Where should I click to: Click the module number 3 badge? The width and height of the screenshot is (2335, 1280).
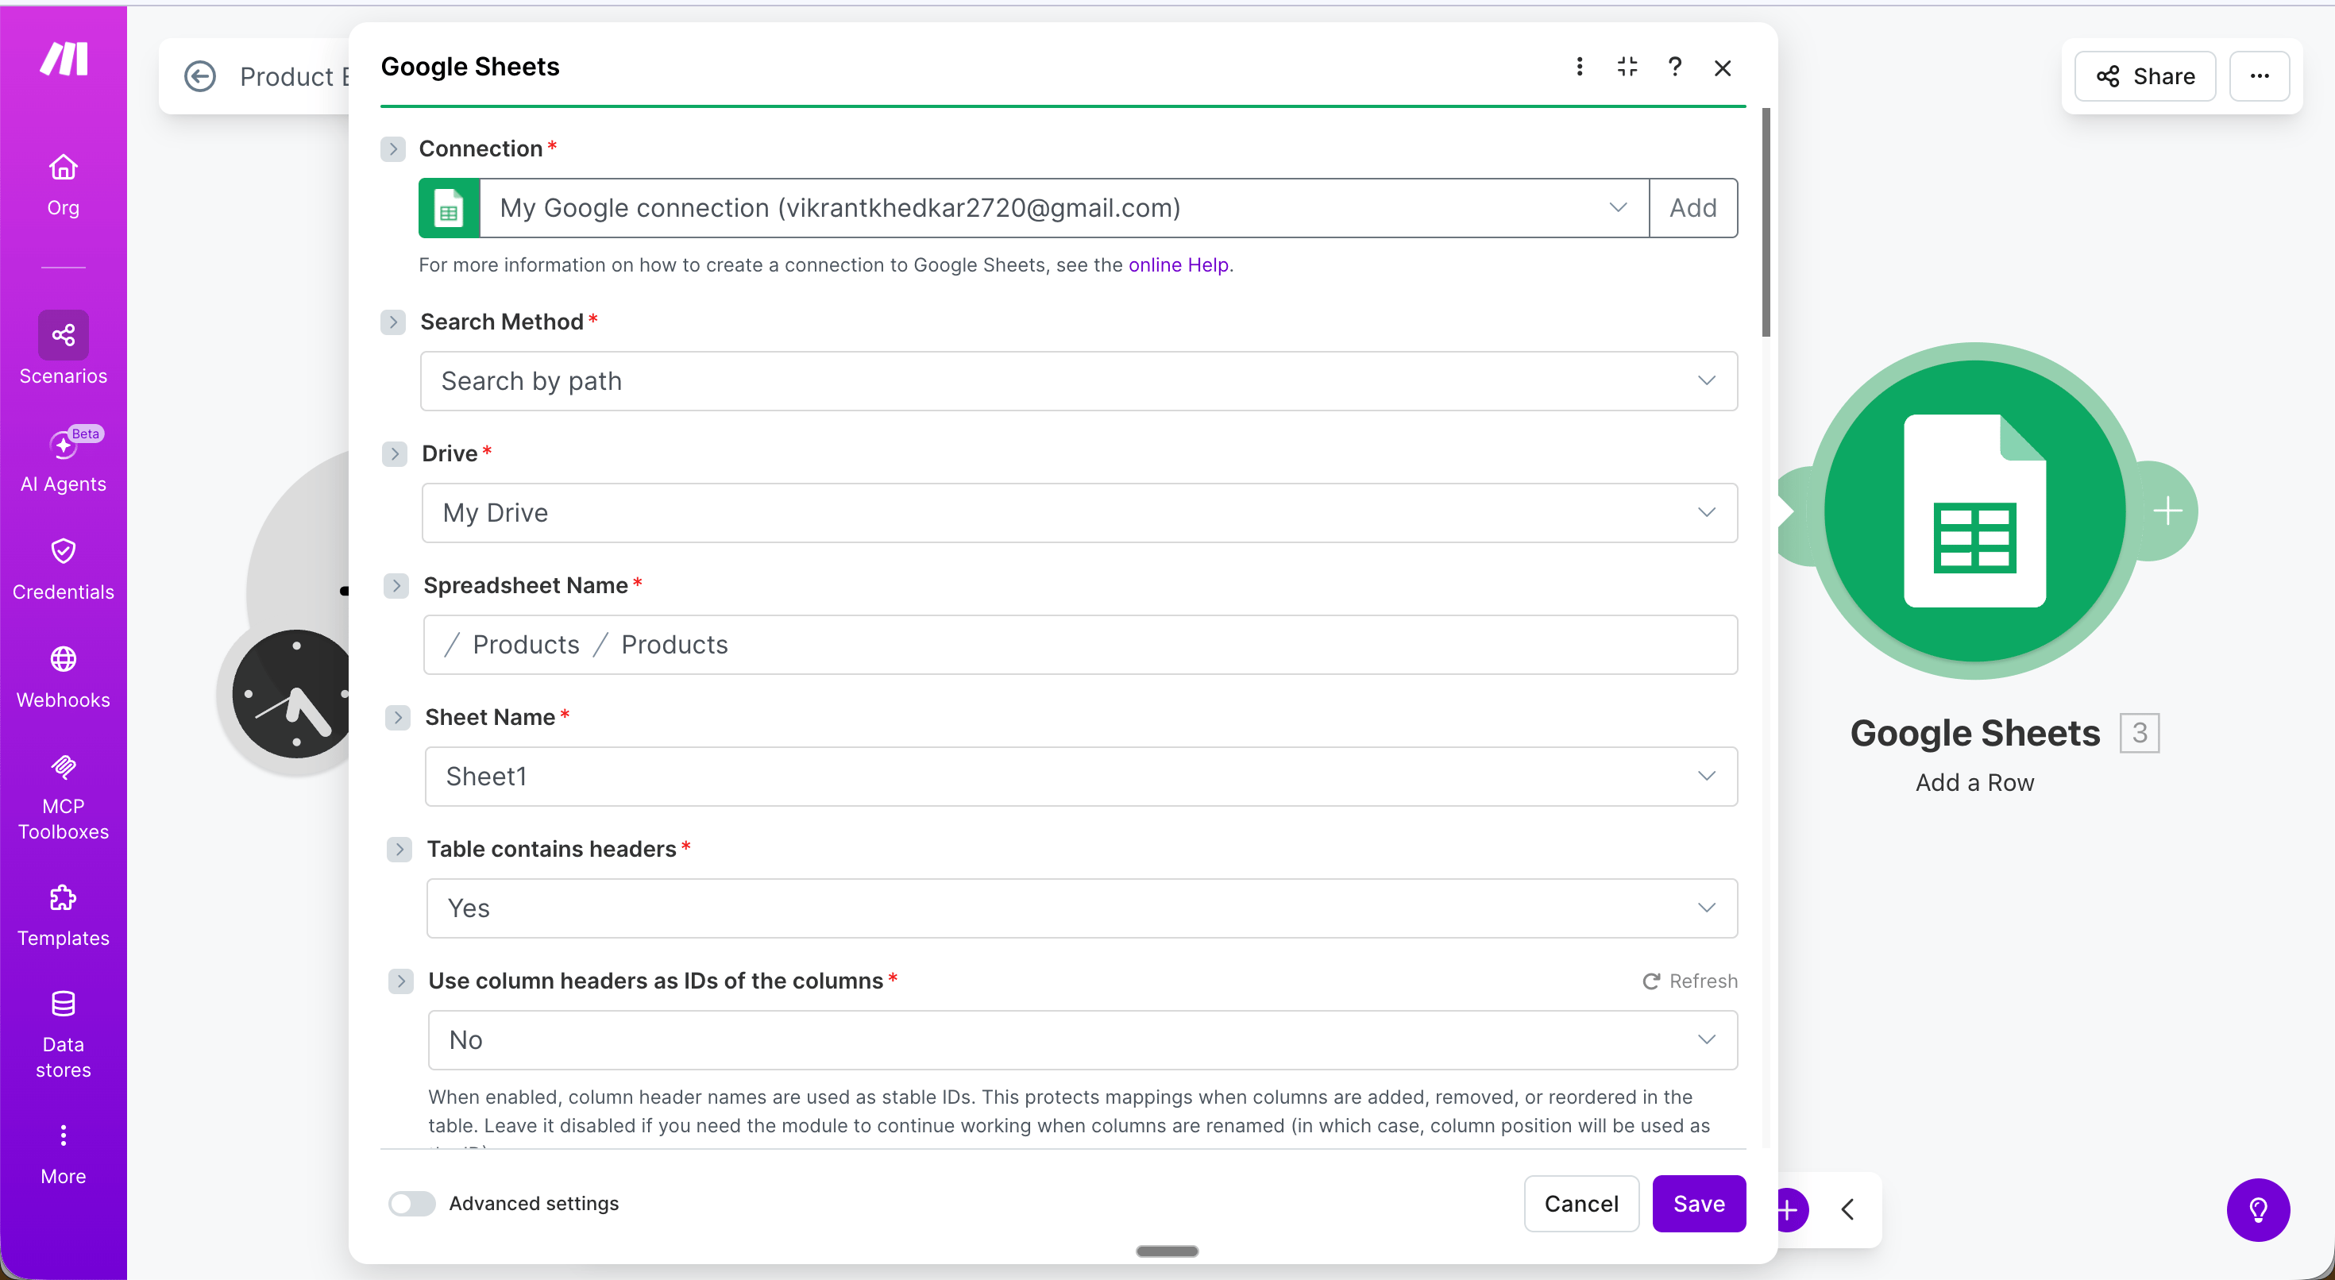pos(2139,732)
